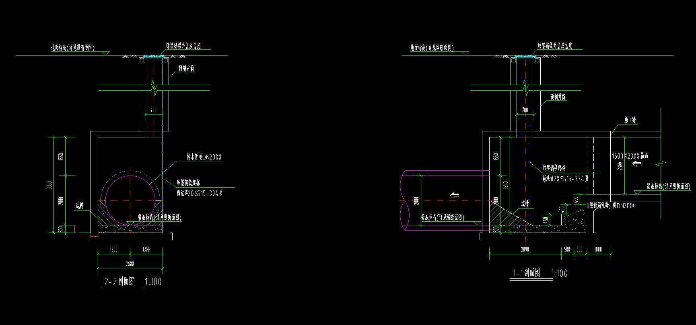The height and width of the screenshot is (325, 696).
Task: Select 球墨铸铁井盖及盖座 label in 2-2 section
Action: pos(183,46)
